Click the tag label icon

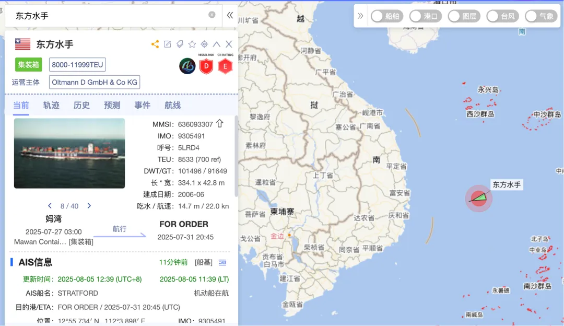click(180, 44)
